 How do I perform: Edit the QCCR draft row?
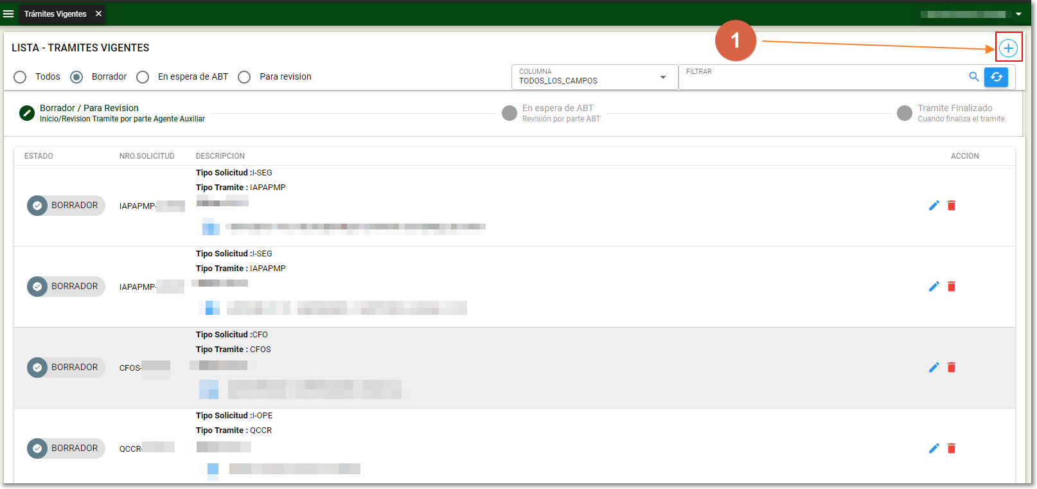(x=934, y=449)
